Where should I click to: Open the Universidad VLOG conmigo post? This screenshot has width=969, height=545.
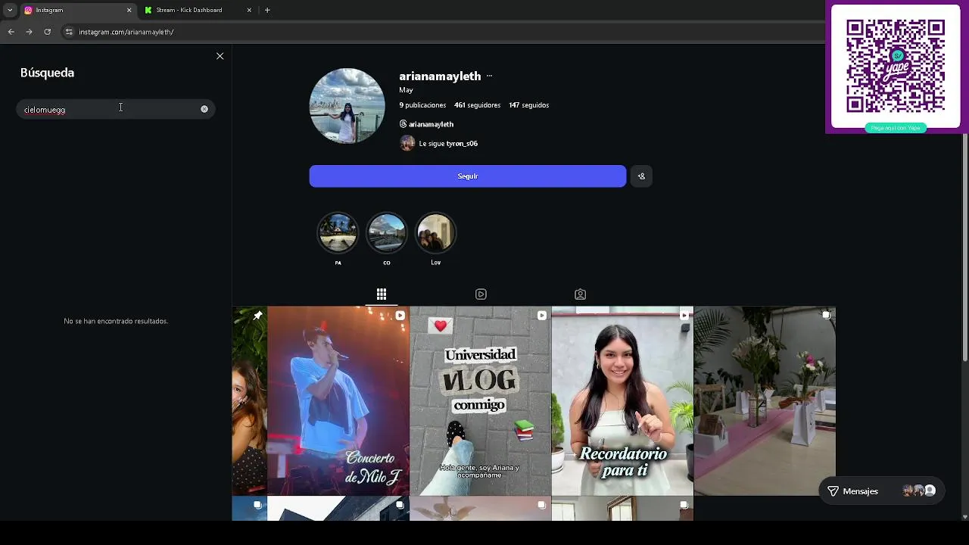[x=480, y=400]
